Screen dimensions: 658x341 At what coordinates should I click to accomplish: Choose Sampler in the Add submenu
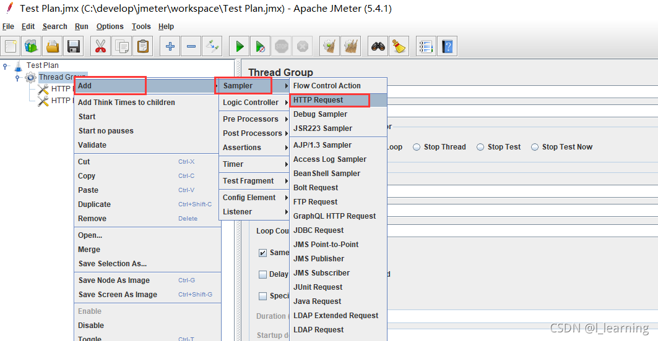click(x=254, y=86)
